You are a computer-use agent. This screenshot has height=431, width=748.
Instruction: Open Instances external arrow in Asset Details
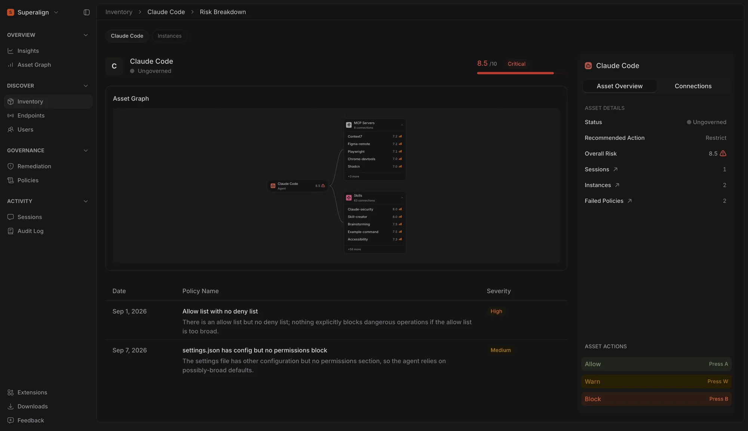[617, 185]
